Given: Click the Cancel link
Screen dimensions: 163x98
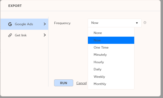Looking at the screenshot, I should (x=81, y=83).
